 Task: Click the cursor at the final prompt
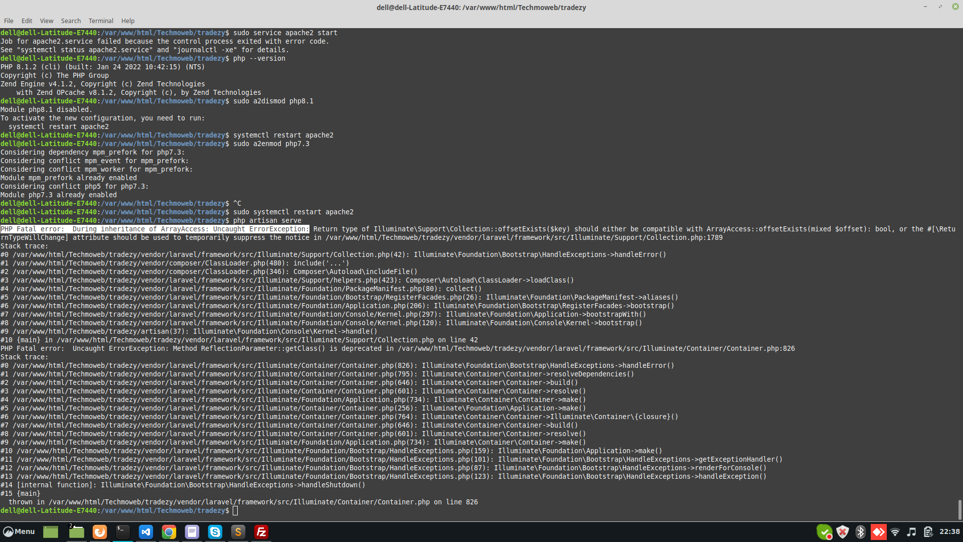pos(235,510)
